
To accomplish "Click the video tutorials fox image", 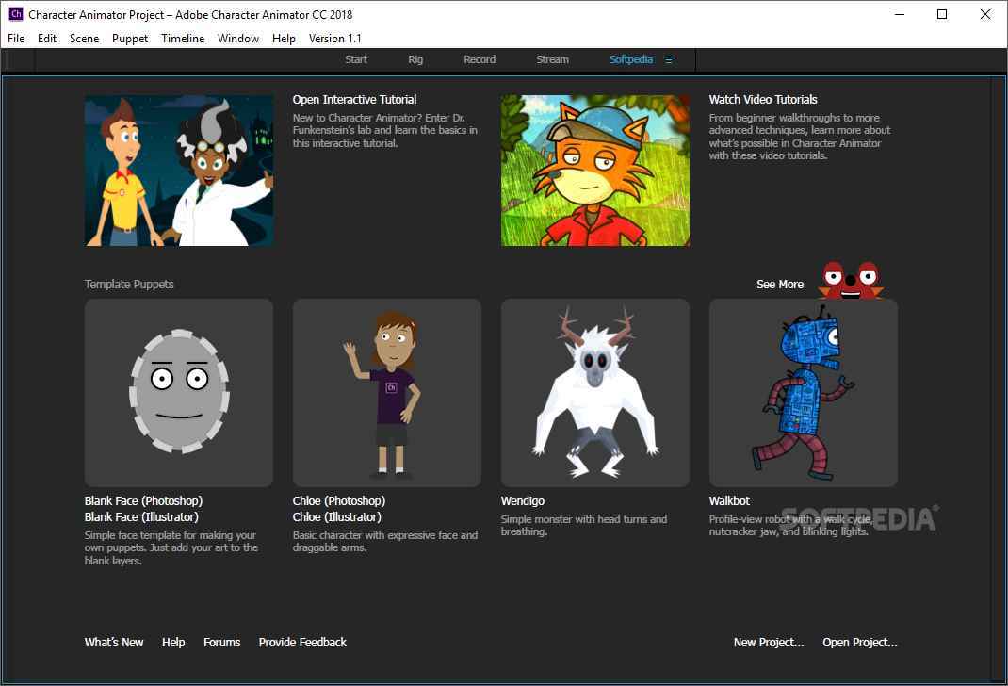I will [595, 171].
